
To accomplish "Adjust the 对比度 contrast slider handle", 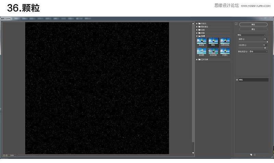I will 265,48.
